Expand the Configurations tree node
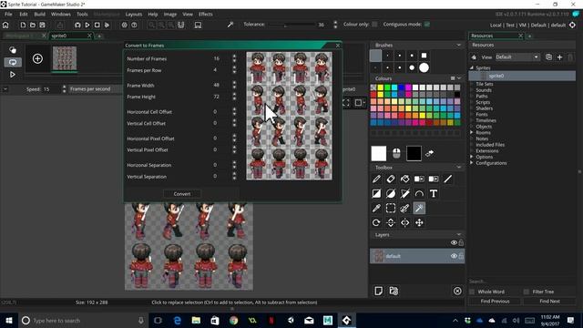This screenshot has width=583, height=328. coord(472,163)
